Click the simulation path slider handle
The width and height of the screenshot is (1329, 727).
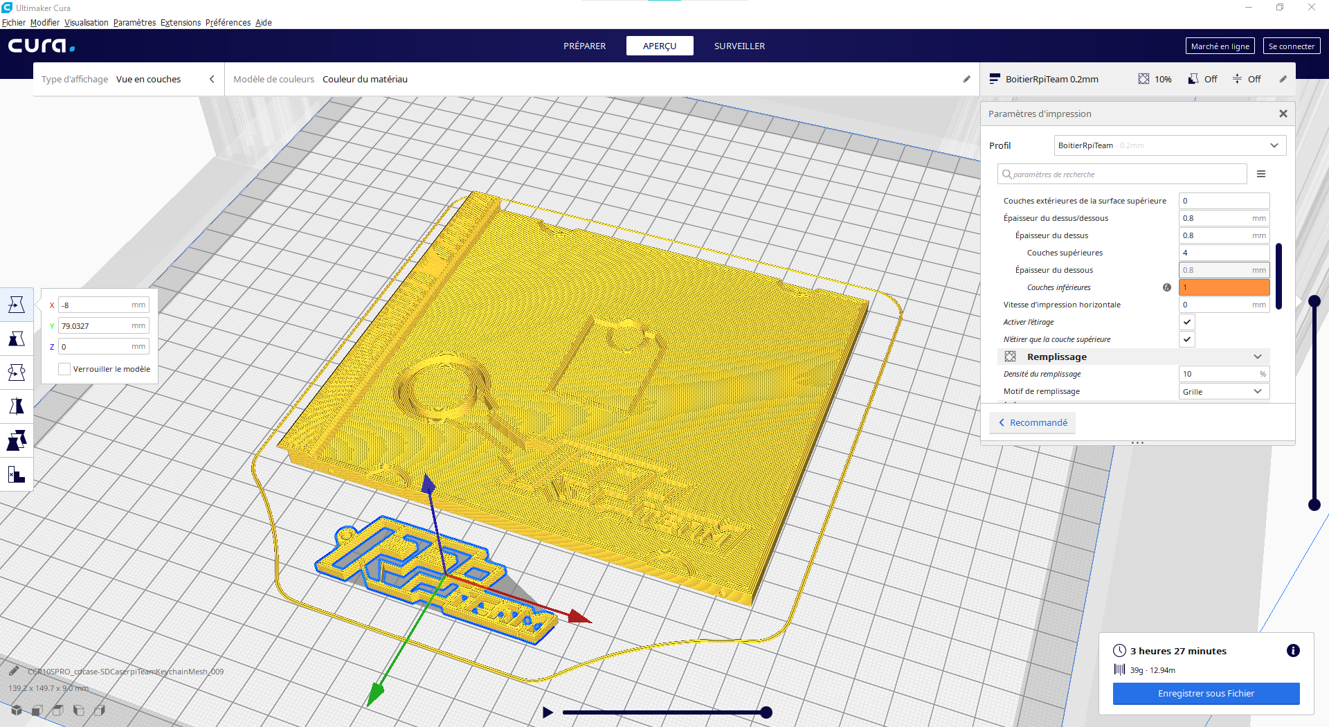[766, 712]
